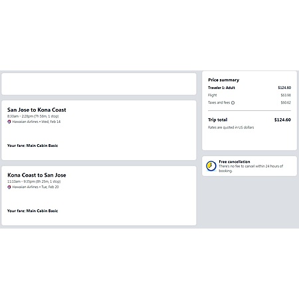299x299 pixels.
Task: Select the San Jose to Kona Coast heading
Action: tap(37, 110)
